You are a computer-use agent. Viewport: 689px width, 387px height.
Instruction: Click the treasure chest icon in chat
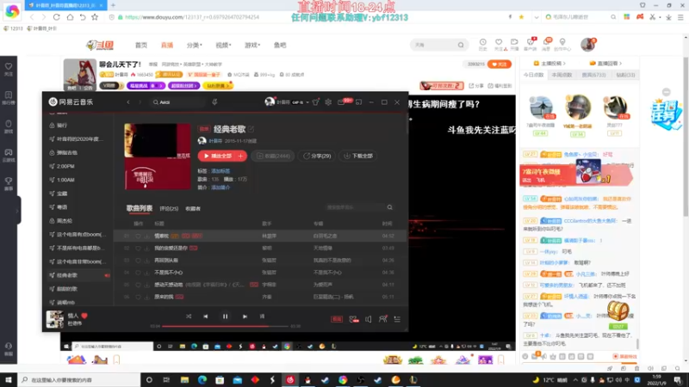point(618,310)
